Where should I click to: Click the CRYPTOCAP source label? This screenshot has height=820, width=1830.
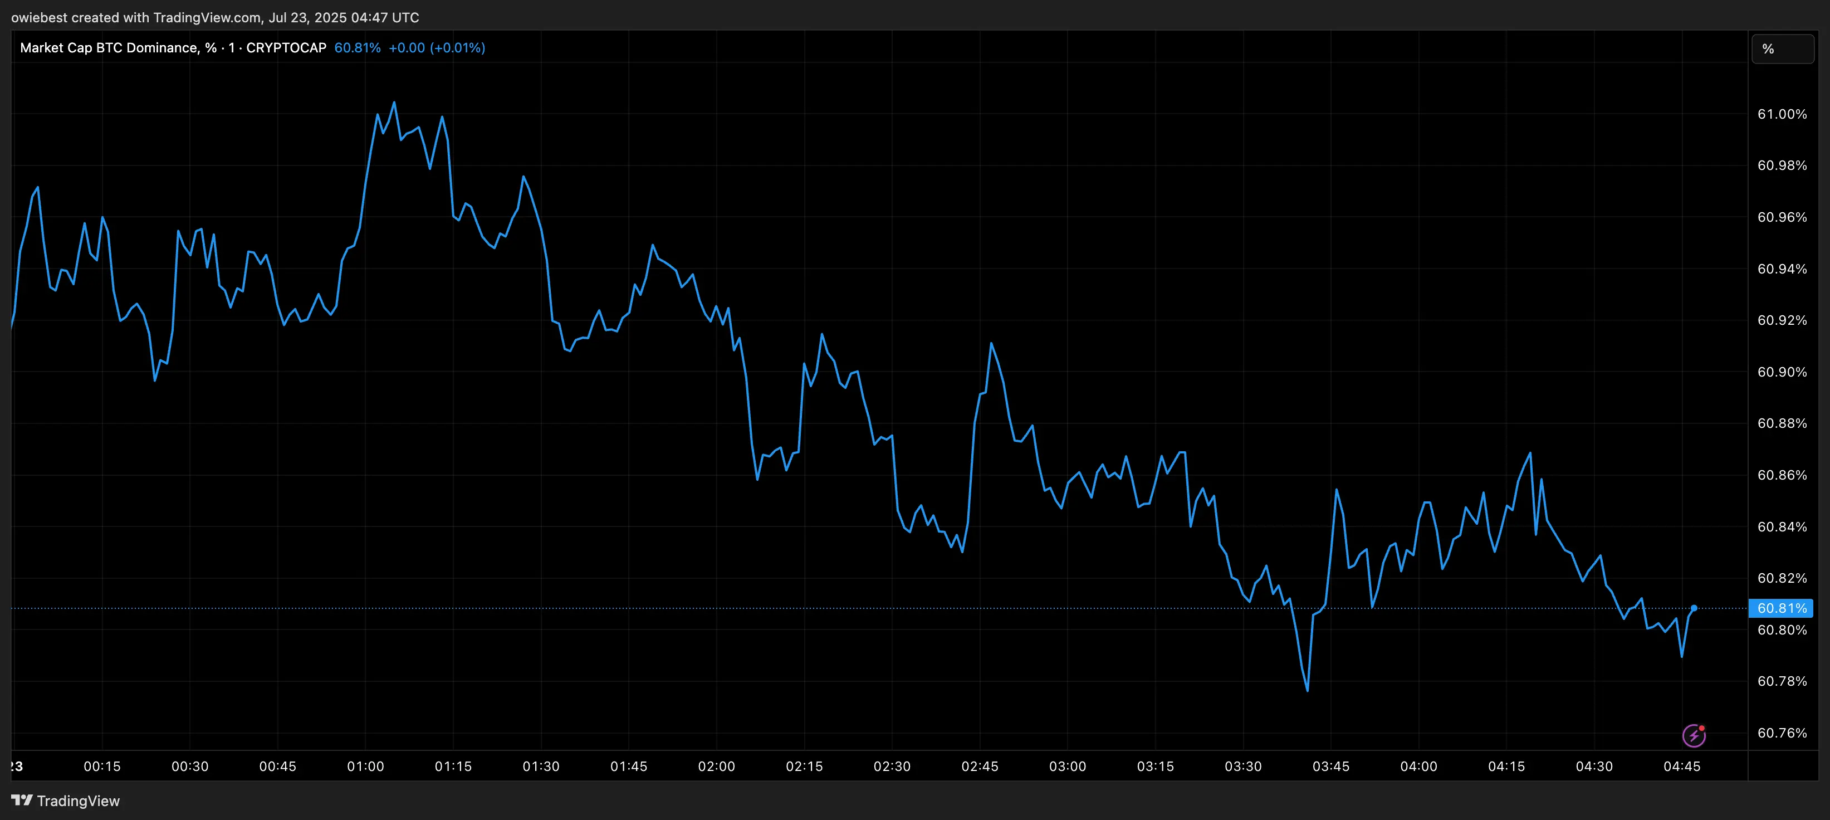286,47
